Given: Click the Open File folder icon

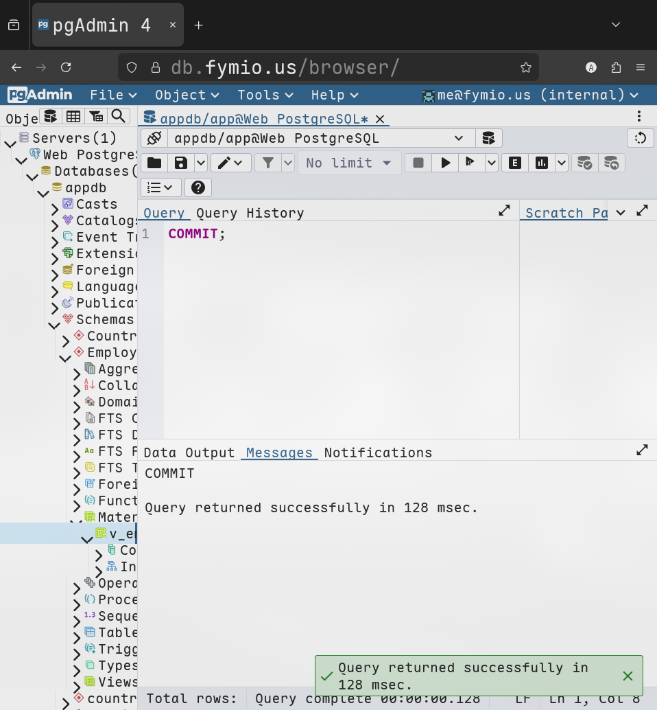Looking at the screenshot, I should coord(154,163).
